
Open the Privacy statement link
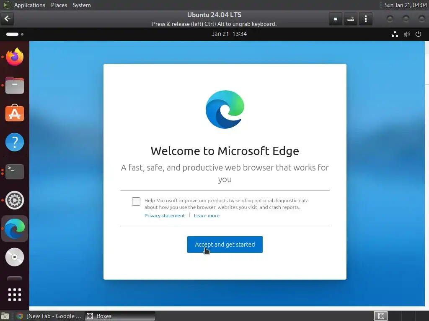click(165, 216)
